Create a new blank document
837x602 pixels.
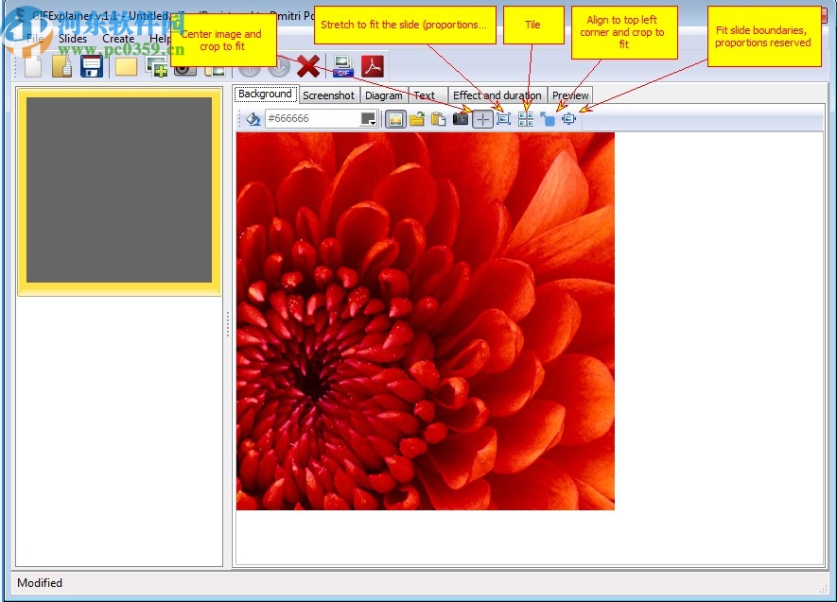(x=33, y=67)
